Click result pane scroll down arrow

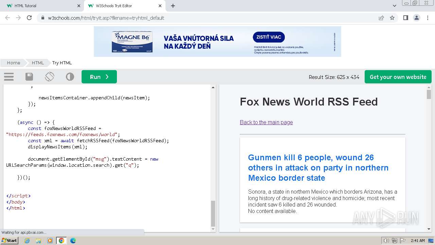coord(429,229)
